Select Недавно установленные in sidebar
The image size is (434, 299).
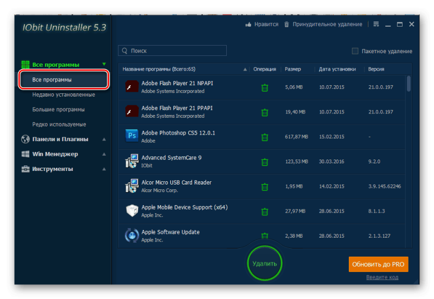coord(63,94)
